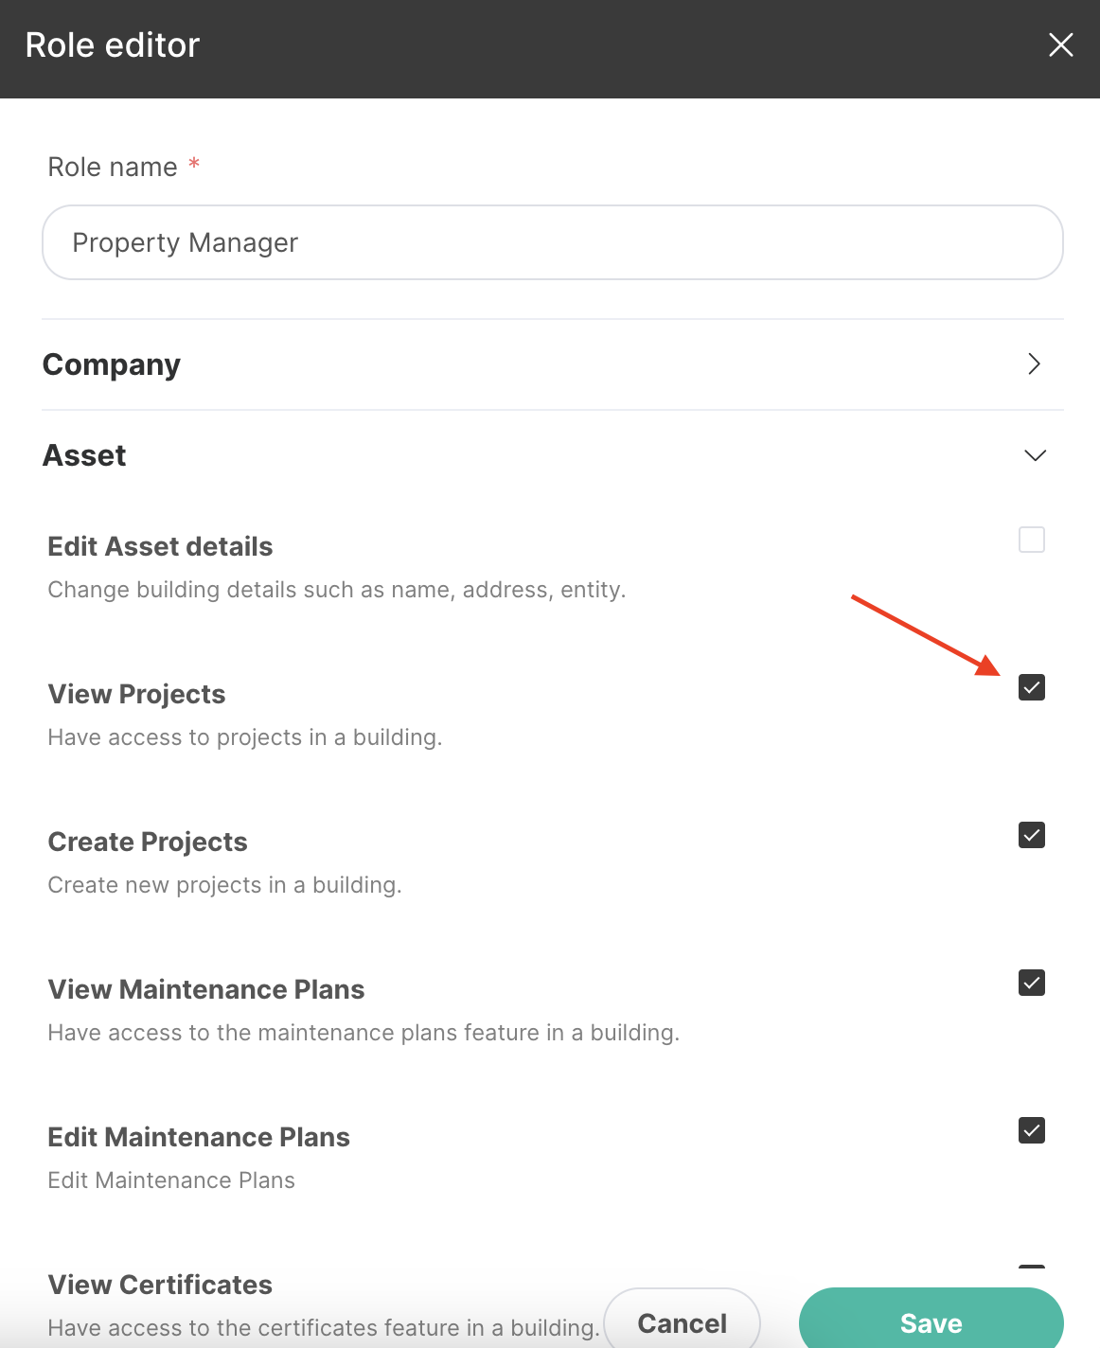Select the Edit Asset details title
Image resolution: width=1100 pixels, height=1348 pixels.
(160, 546)
